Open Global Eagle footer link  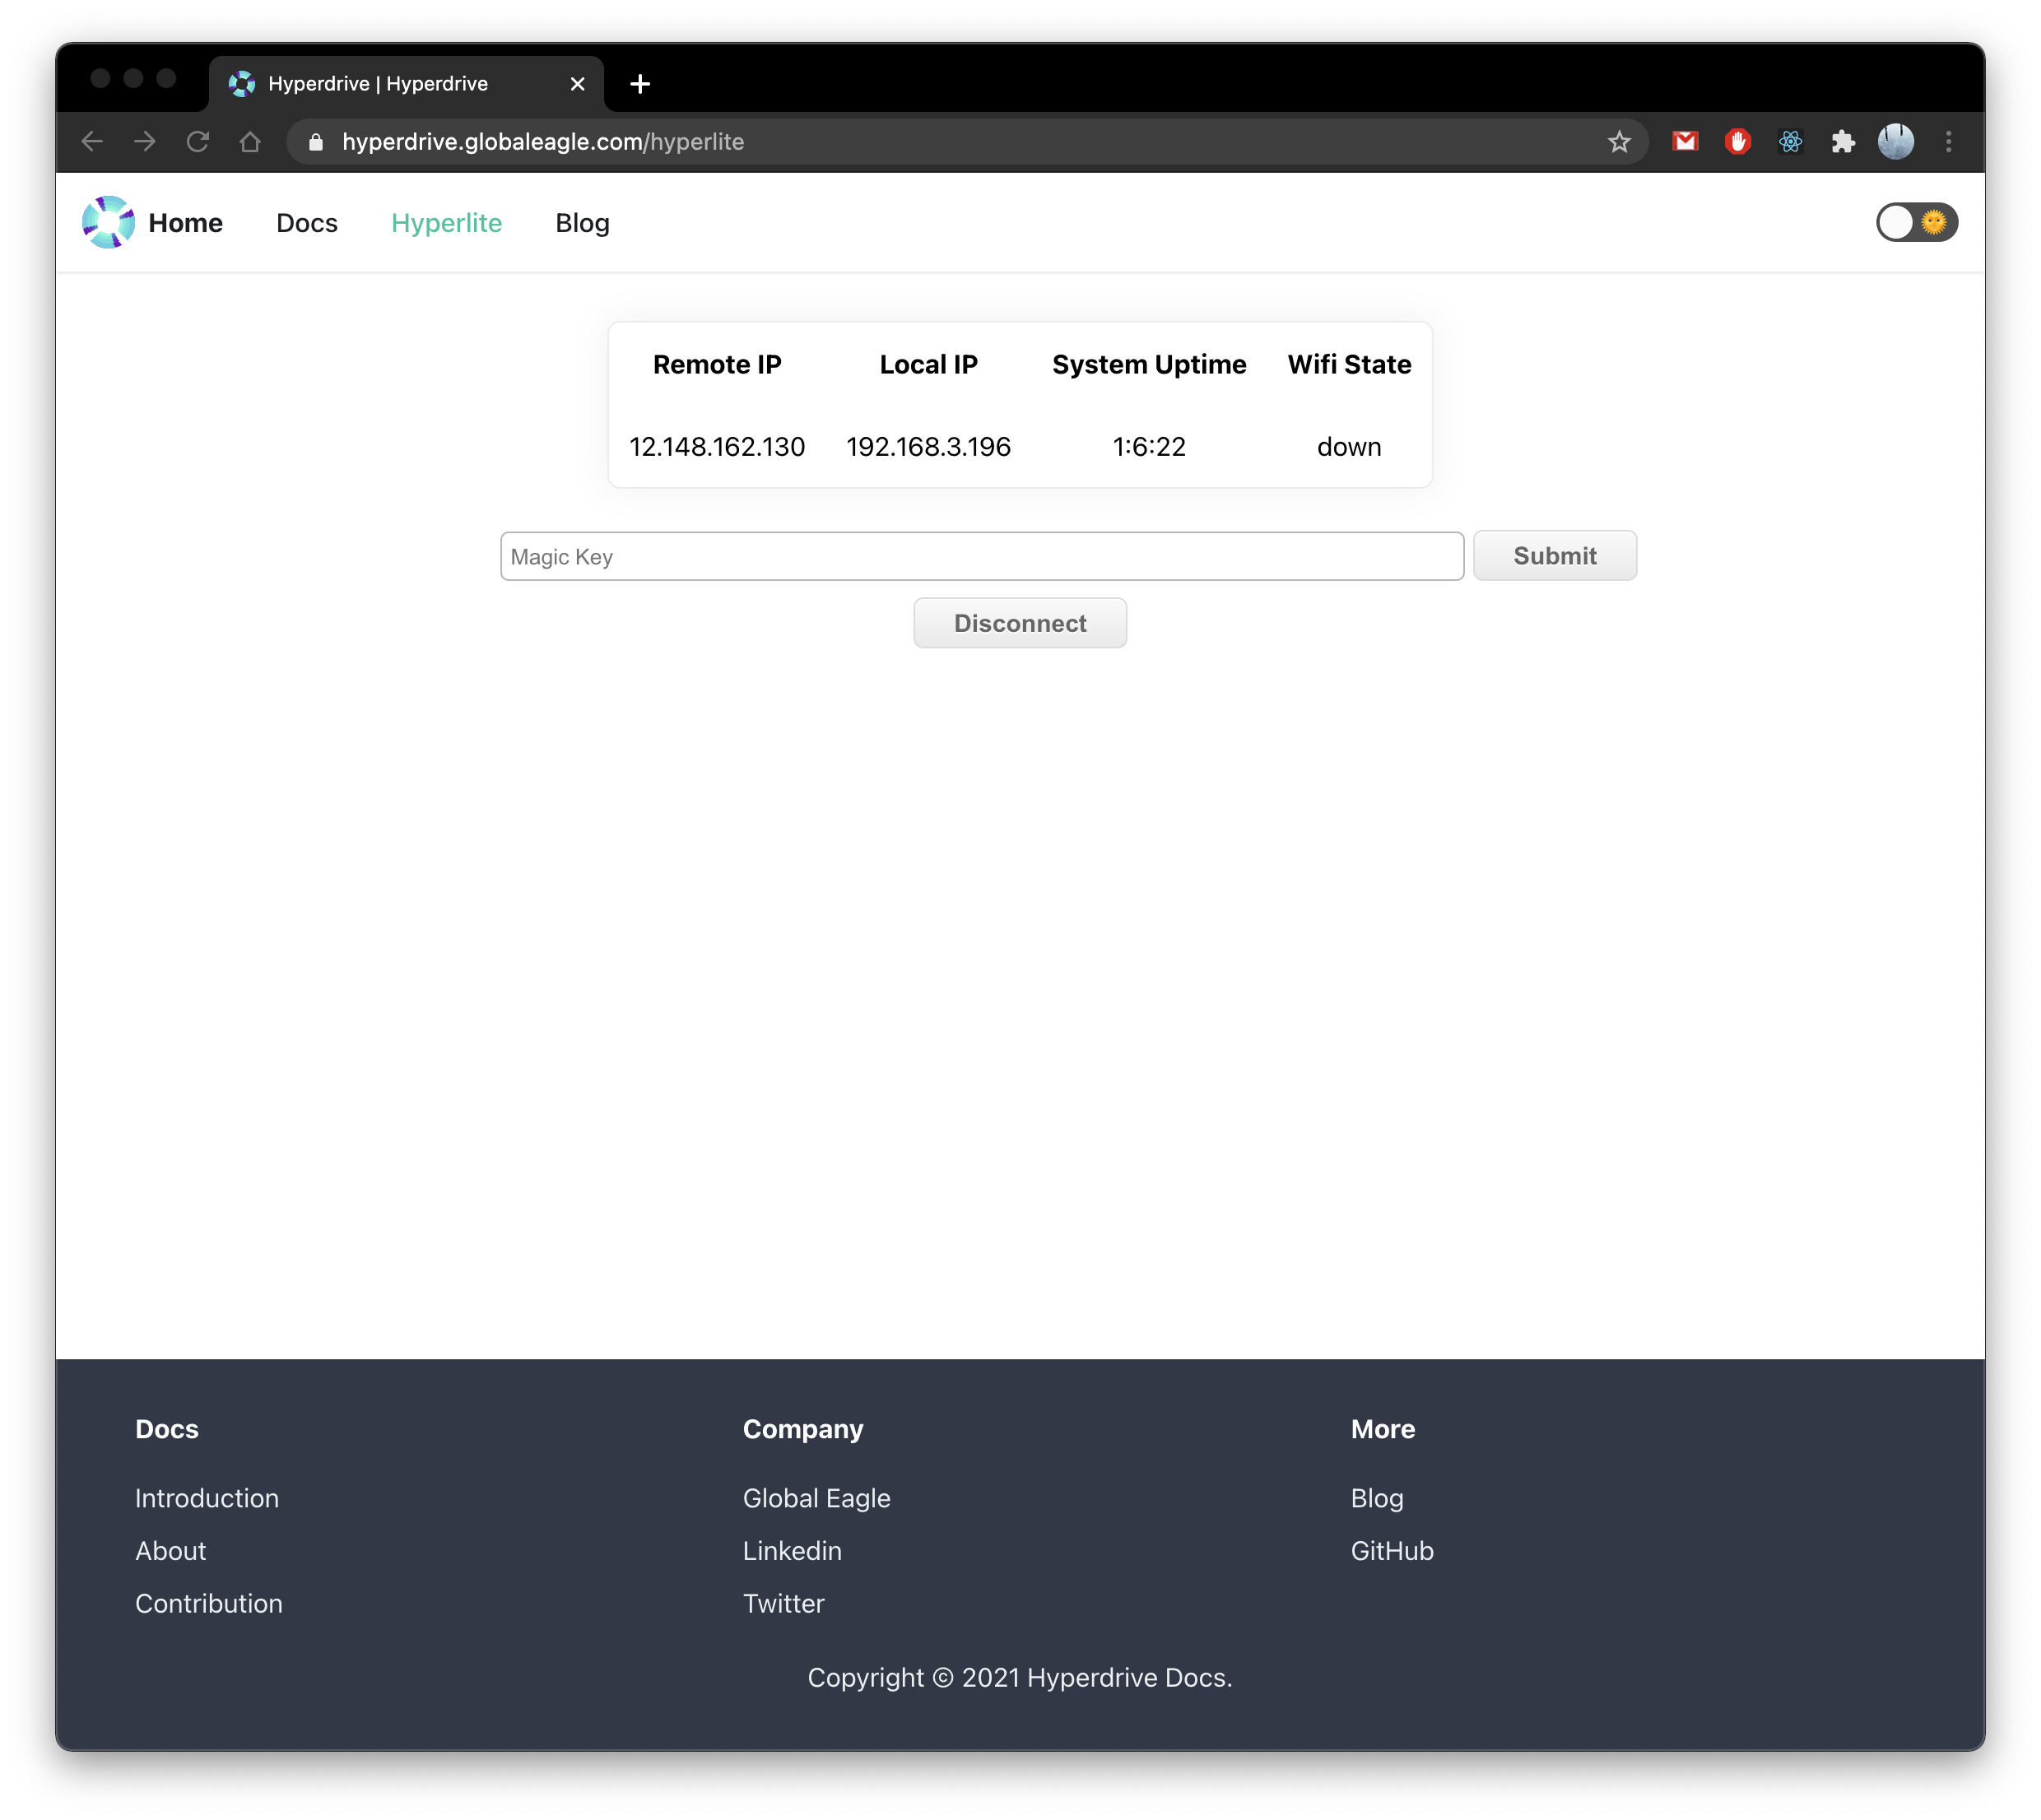816,1498
